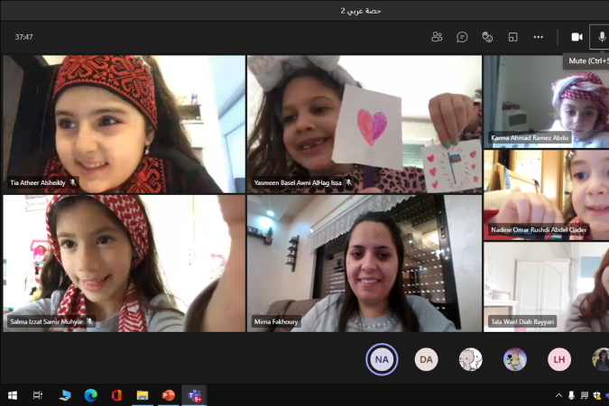The image size is (609, 406).
Task: Launch Microsoft Office from the taskbar
Action: tap(116, 395)
